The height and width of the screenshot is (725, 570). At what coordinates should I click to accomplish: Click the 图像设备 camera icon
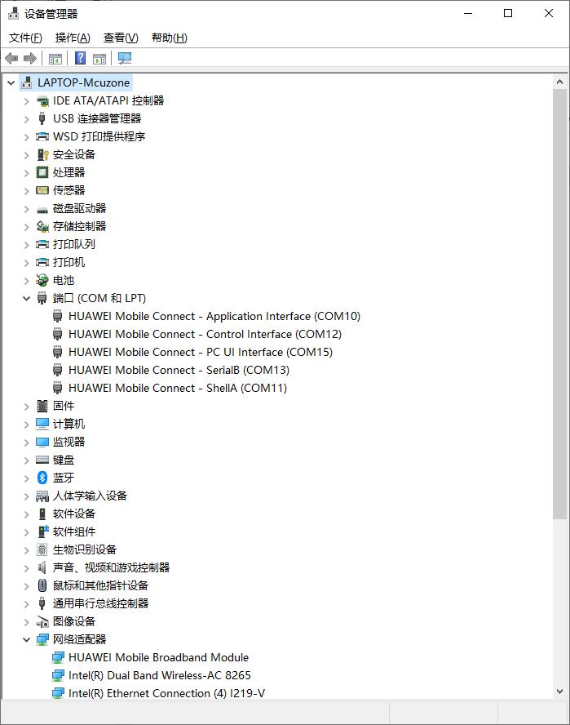click(42, 622)
